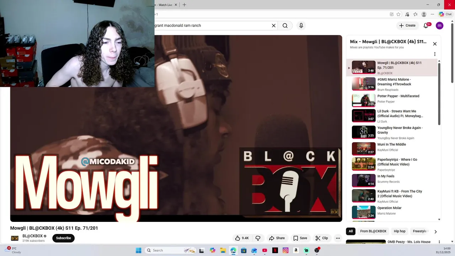Open Copilot Chat in Edge
The height and width of the screenshot is (256, 455).
445,14
